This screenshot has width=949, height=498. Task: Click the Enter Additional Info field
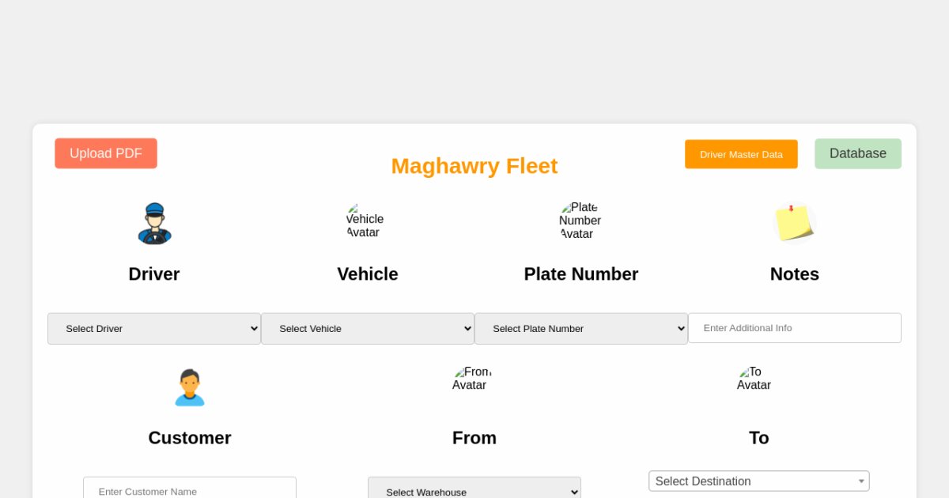[795, 328]
